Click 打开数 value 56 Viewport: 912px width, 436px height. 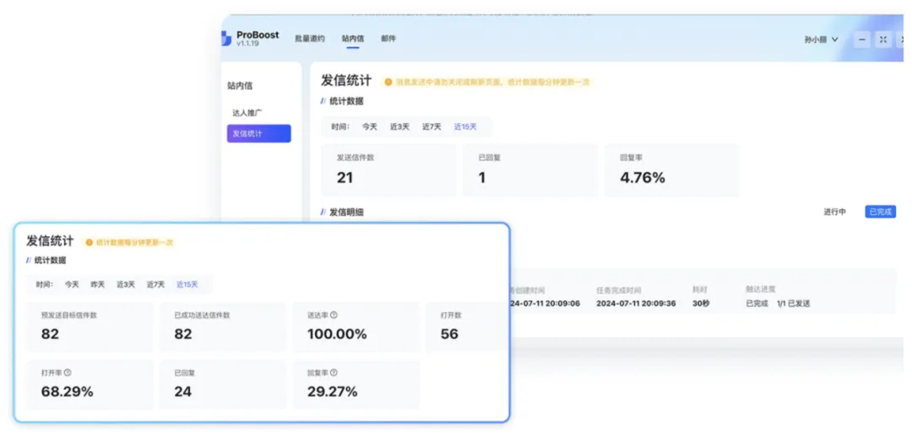click(449, 334)
